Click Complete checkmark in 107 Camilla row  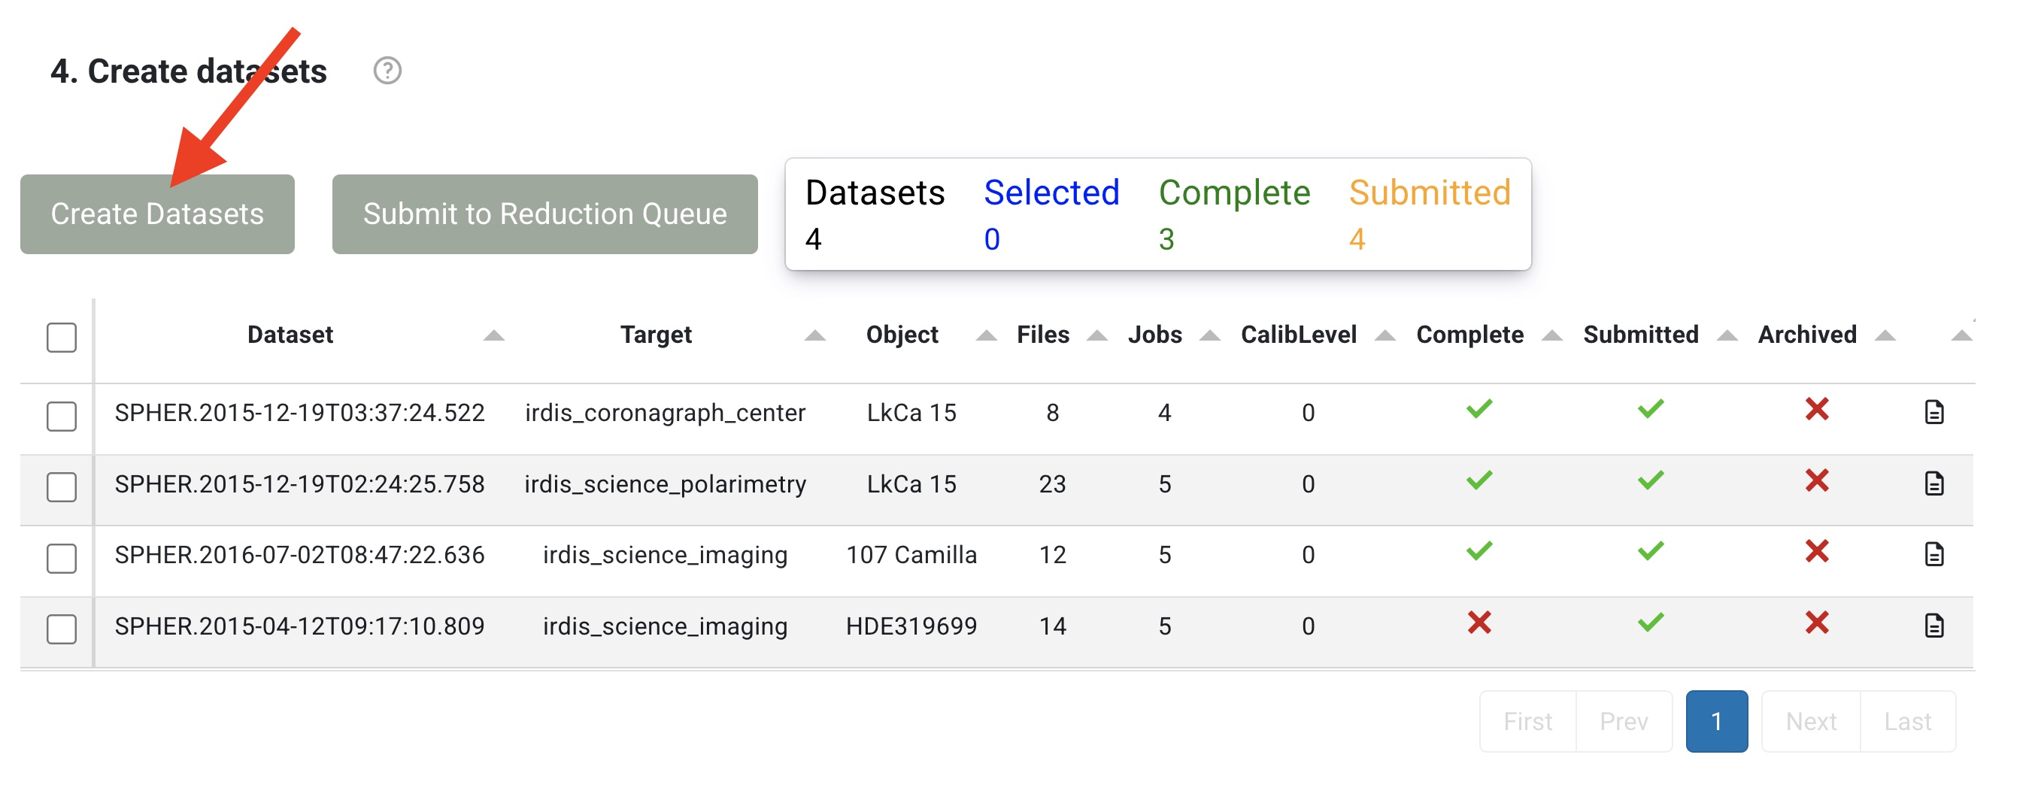(x=1478, y=550)
